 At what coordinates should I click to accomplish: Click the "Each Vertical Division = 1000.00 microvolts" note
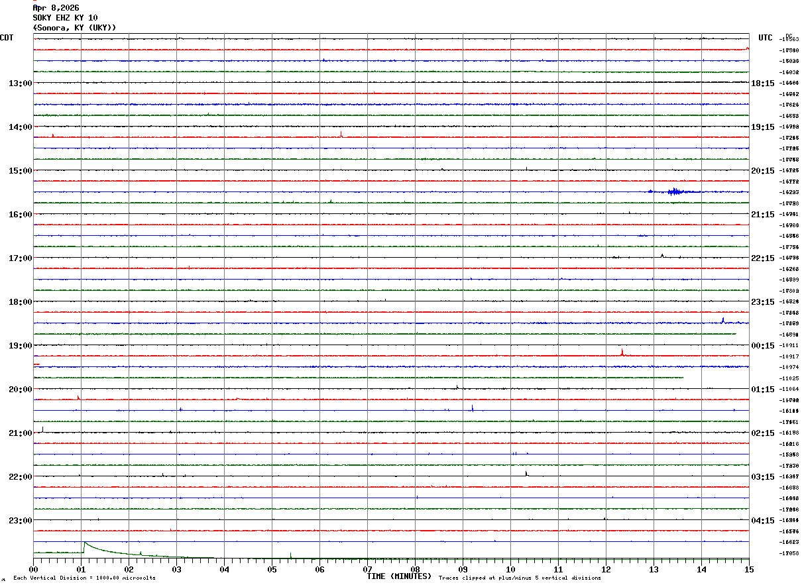tap(84, 578)
